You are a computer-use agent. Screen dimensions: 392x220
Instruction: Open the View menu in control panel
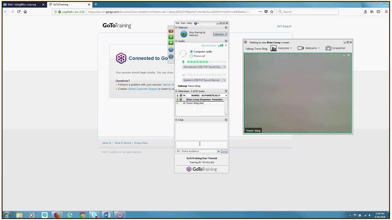pyautogui.click(x=183, y=23)
